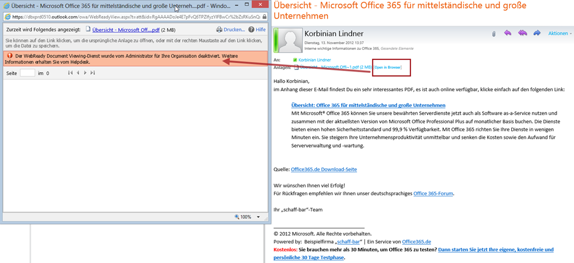Click the PDF file icon in Anlagen row

click(x=296, y=67)
